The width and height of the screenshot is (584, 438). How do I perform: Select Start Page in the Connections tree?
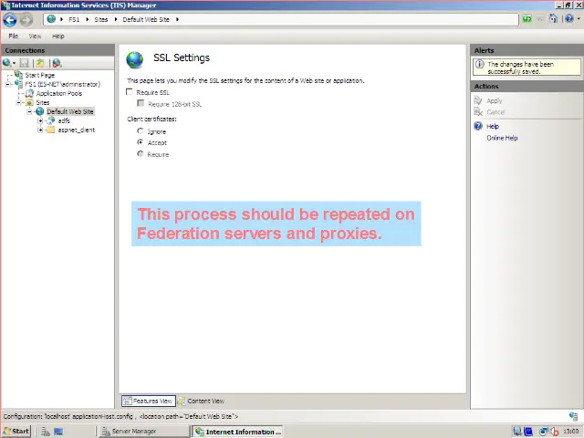tap(40, 75)
